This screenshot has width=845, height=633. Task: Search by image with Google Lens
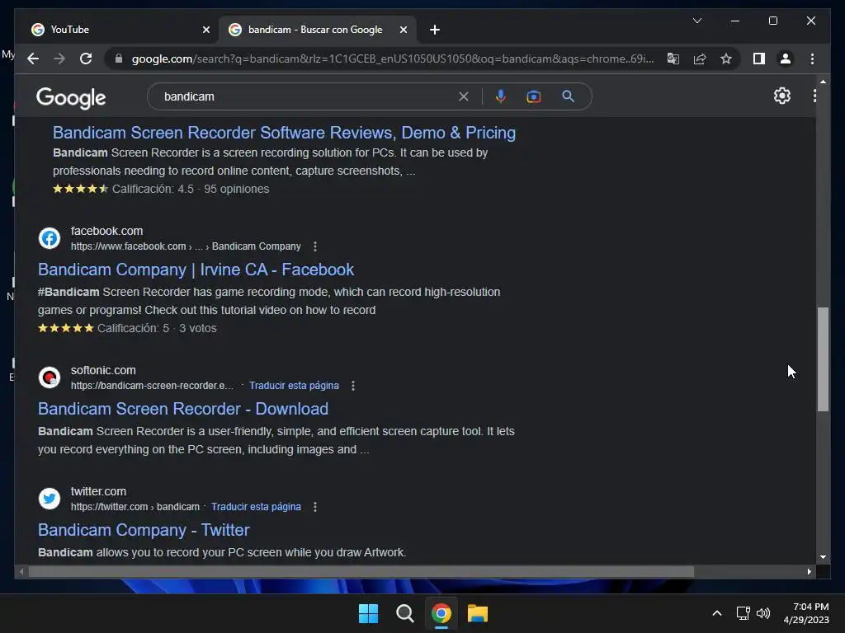click(x=534, y=96)
